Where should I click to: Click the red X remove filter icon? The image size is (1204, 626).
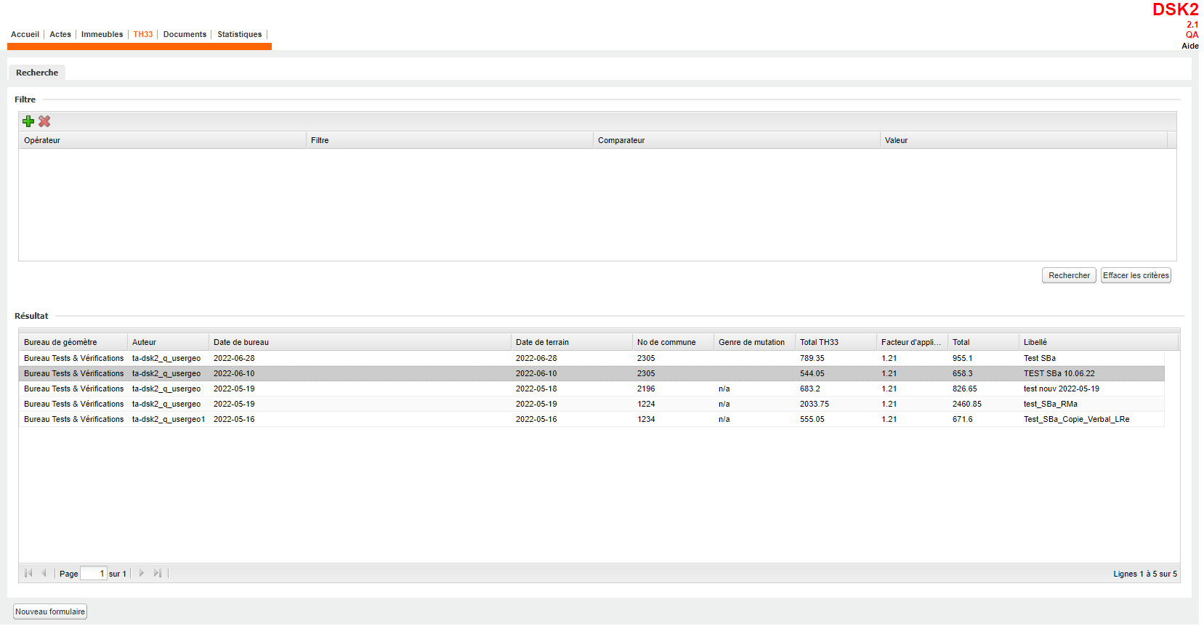coord(44,121)
